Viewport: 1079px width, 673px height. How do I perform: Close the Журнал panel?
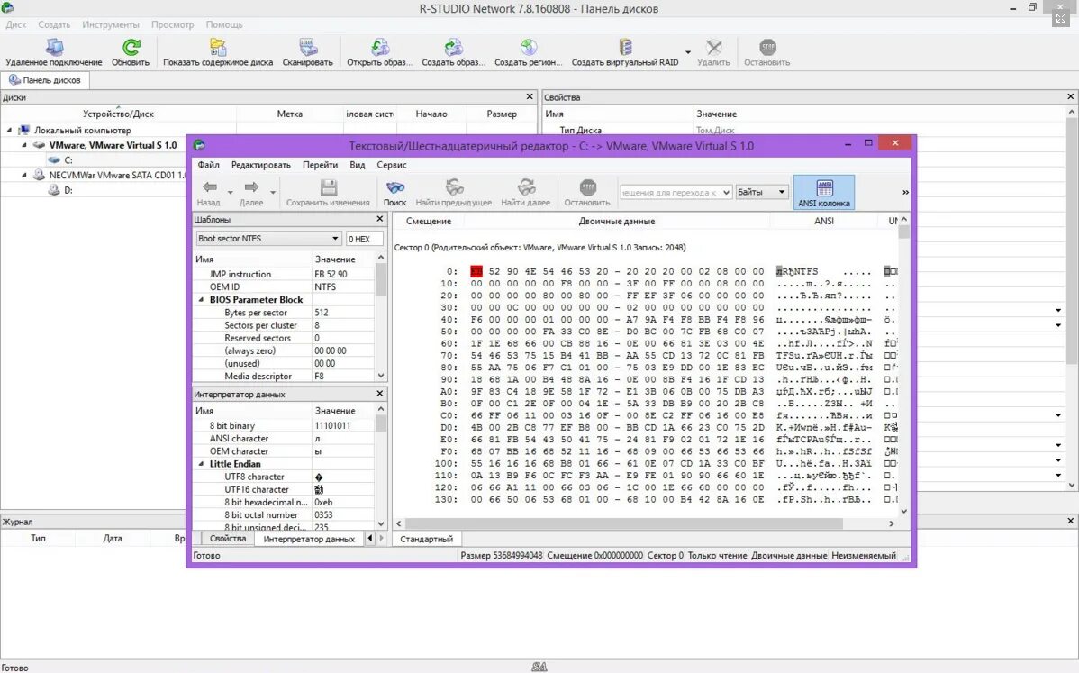point(1071,521)
